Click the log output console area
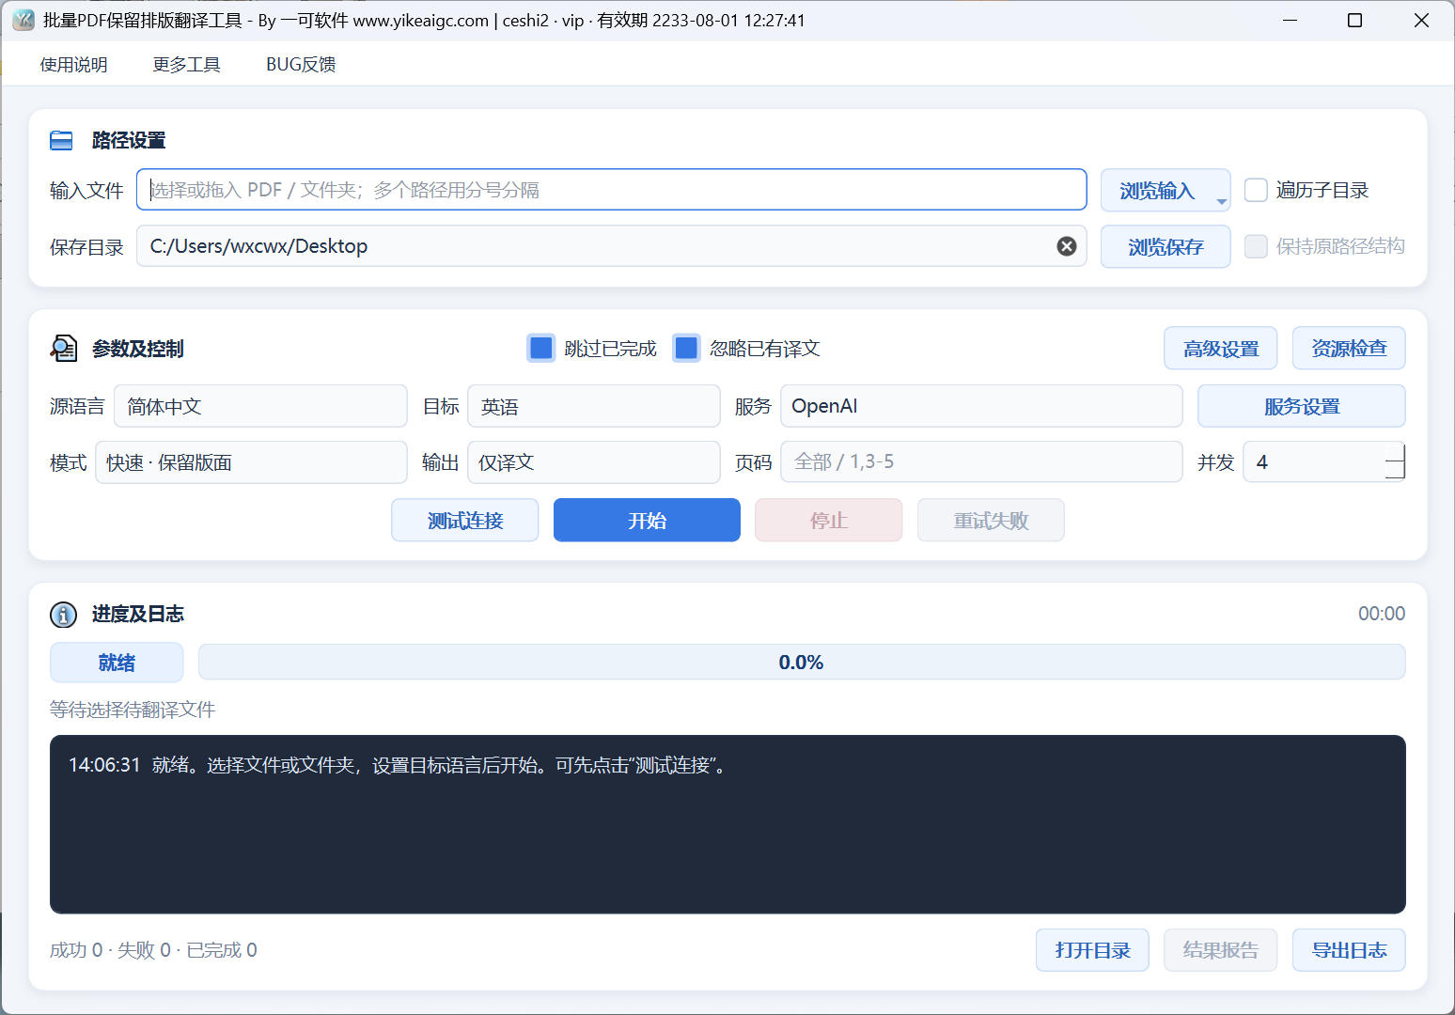1455x1015 pixels. (727, 824)
